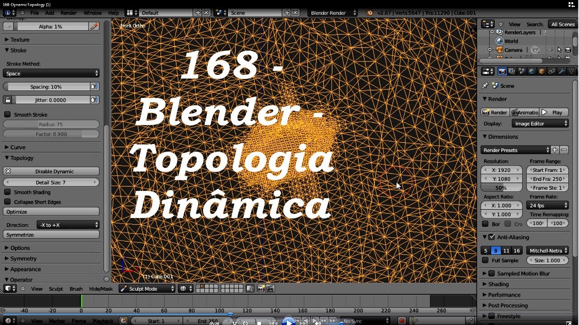This screenshot has height=325, width=579.
Task: Click the lock icon left of Jitter
Action: (x=7, y=100)
